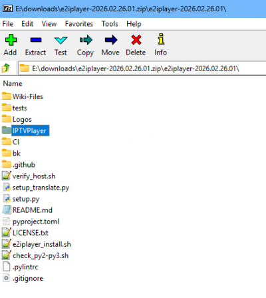This screenshot has height=298, width=266.
Task: Select the IPTVPlayer folder icon
Action: point(7,130)
